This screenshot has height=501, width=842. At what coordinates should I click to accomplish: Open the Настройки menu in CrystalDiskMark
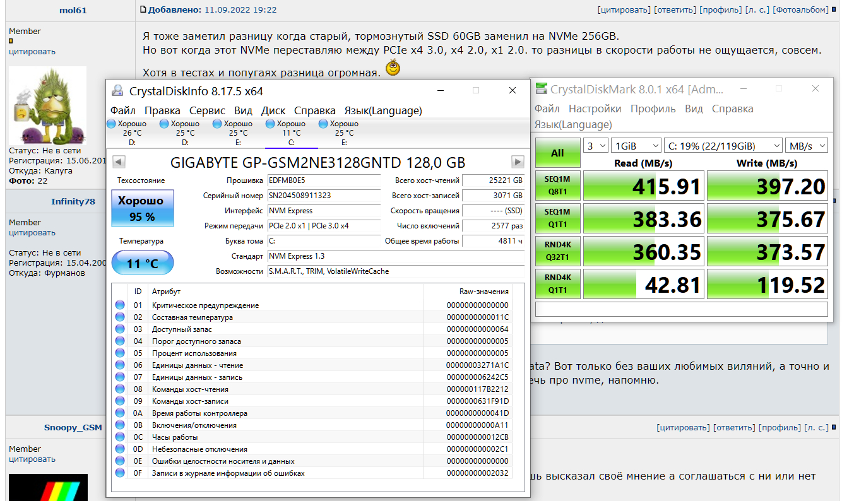pyautogui.click(x=595, y=109)
